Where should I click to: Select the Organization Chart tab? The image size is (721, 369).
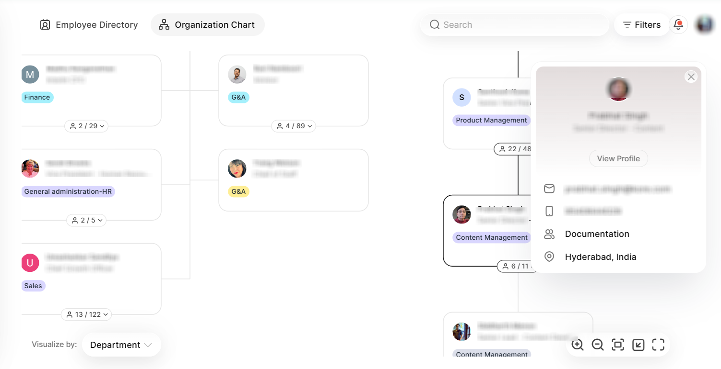tap(207, 25)
